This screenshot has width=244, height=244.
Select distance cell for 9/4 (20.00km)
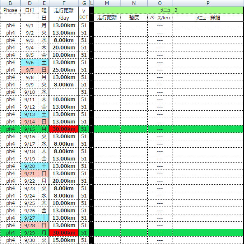click(x=64, y=48)
